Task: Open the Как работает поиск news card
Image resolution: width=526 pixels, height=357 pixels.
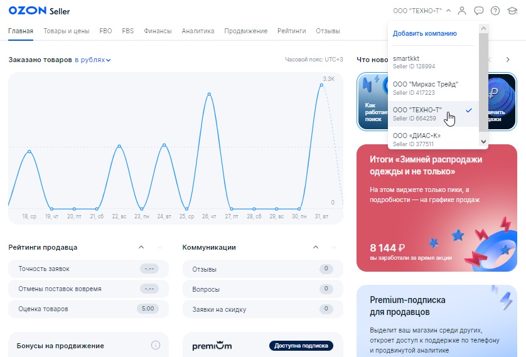Action: [372, 101]
